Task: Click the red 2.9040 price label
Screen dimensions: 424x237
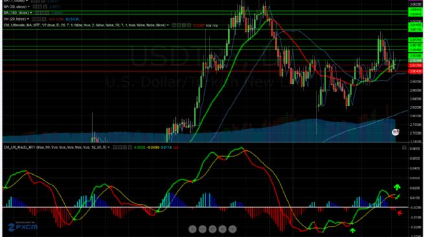Action: point(416,71)
